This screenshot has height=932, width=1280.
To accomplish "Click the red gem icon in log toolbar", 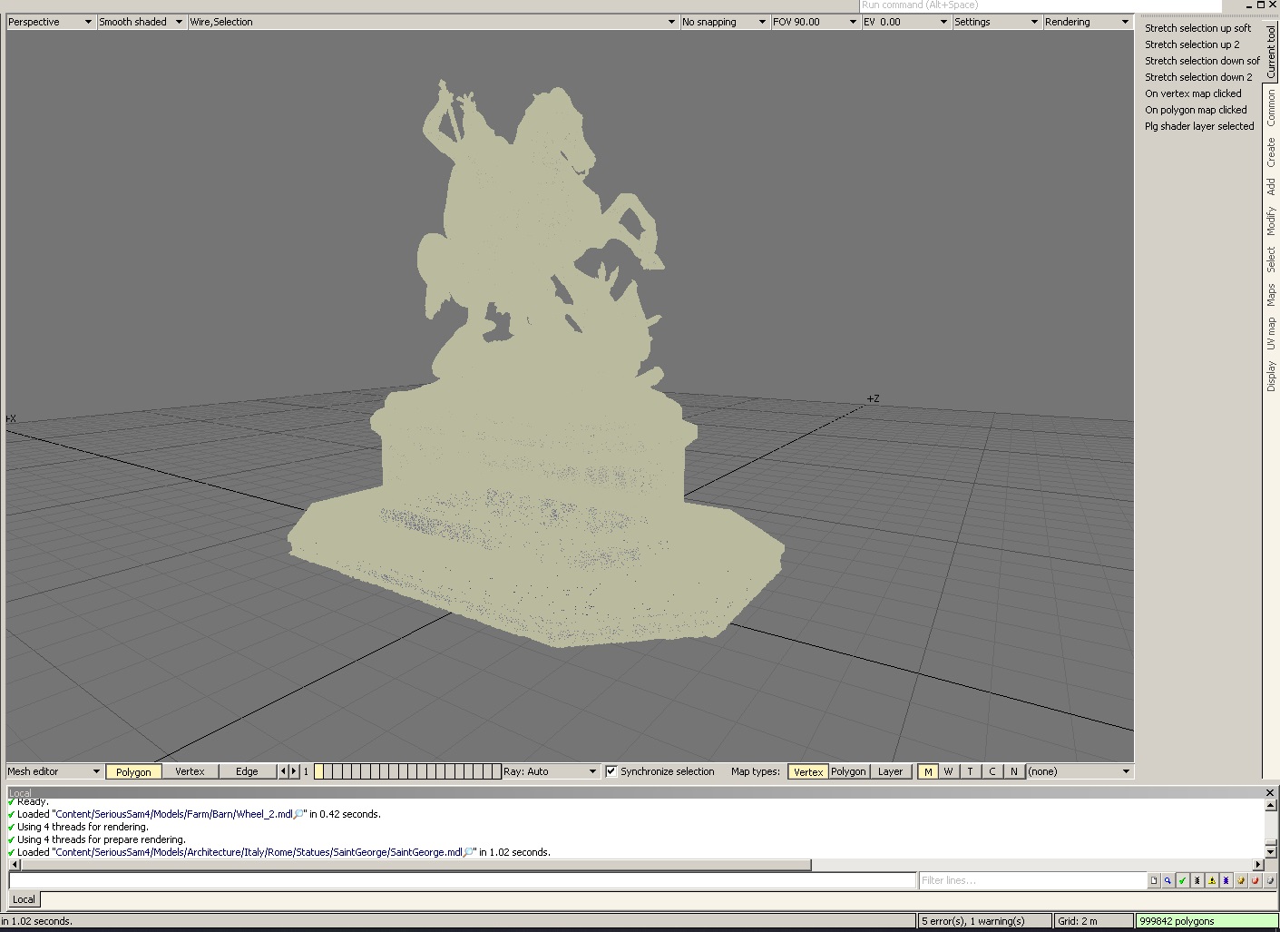I will click(x=1256, y=880).
